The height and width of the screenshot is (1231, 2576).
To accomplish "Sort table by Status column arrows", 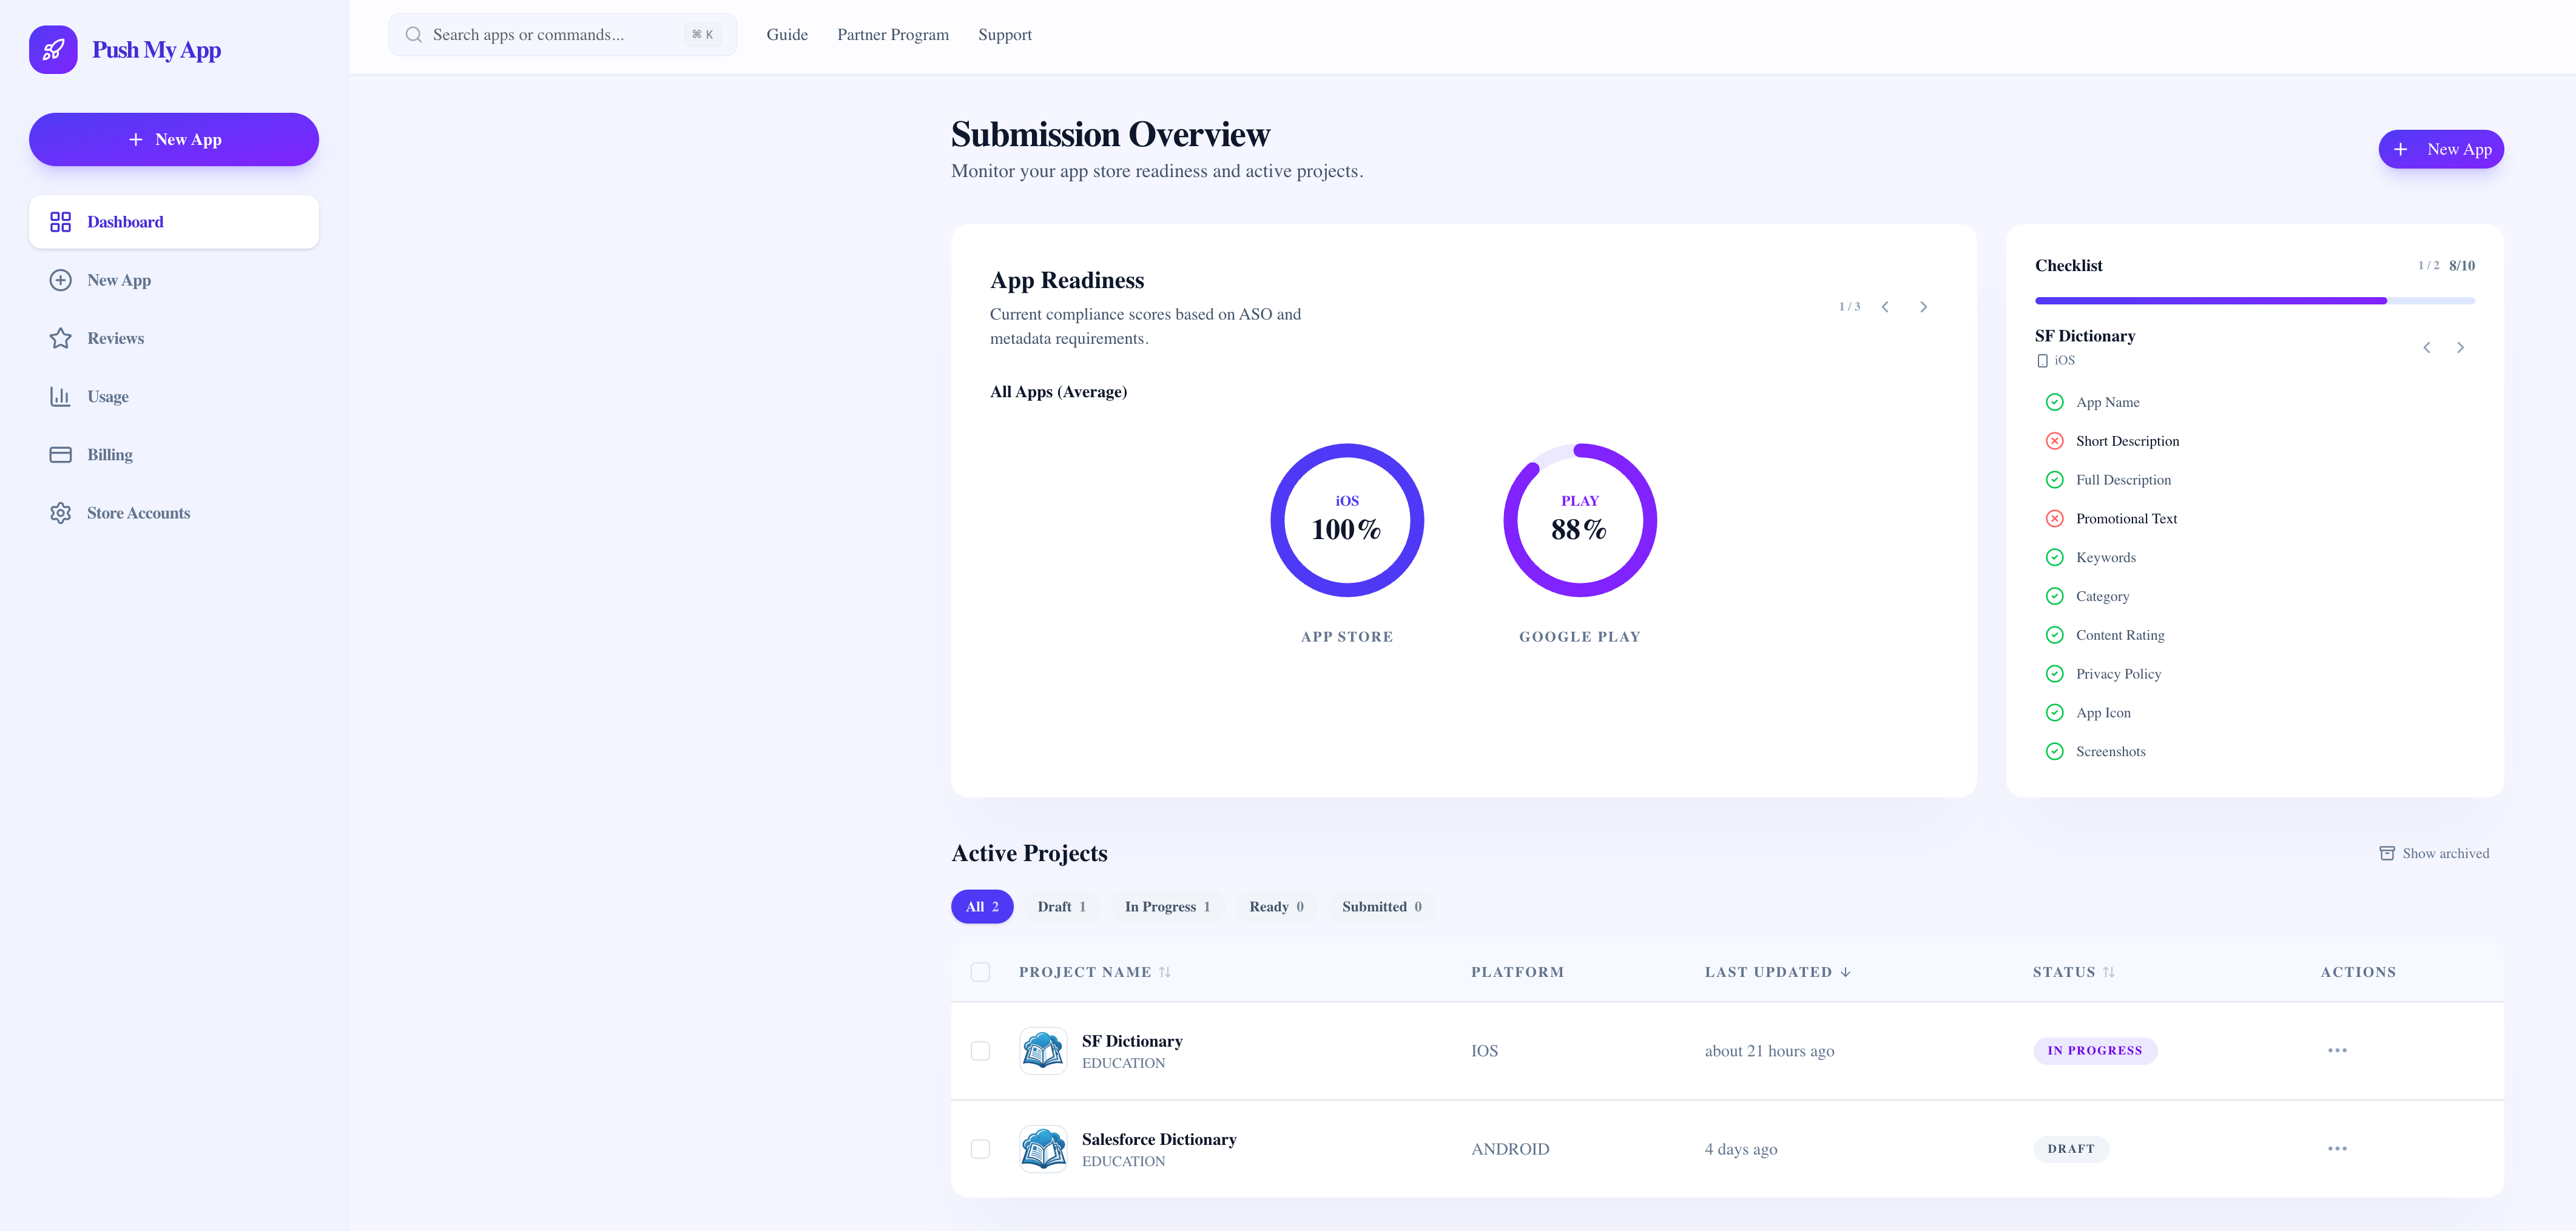I will [2108, 972].
